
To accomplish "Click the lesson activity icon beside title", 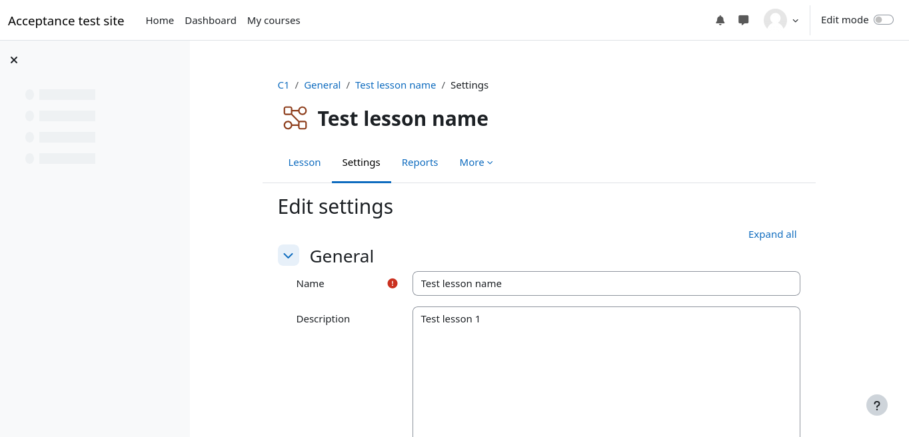I will 295,118.
